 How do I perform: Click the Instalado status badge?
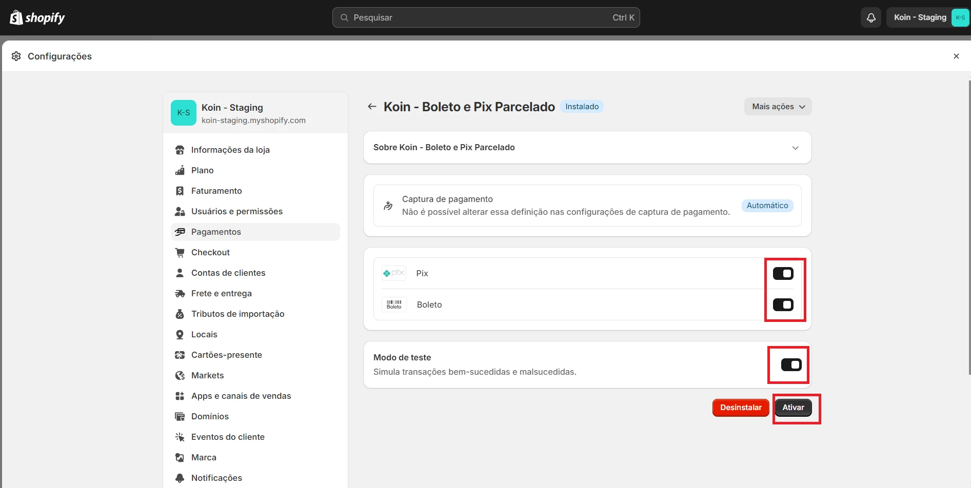[582, 107]
